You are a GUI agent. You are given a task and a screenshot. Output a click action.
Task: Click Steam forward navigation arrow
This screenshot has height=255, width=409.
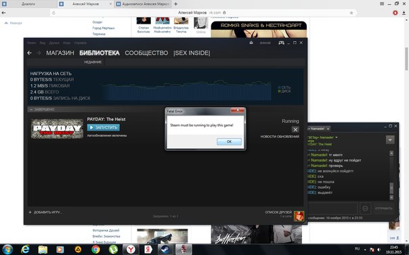[x=39, y=53]
